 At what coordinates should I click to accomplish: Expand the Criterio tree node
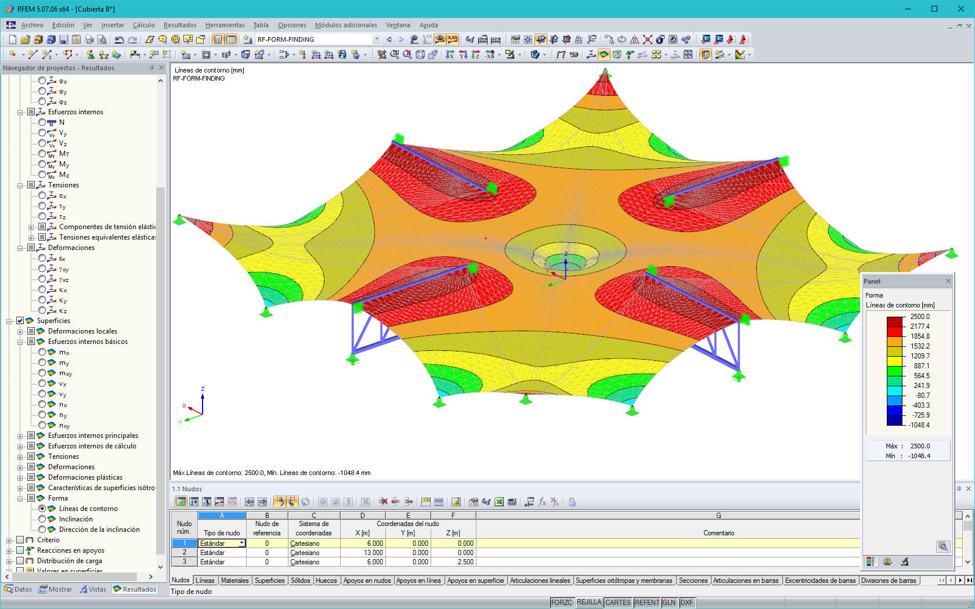pos(9,541)
